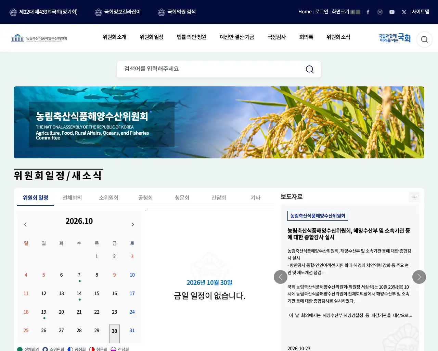Show previous press release slide
The image size is (438, 351).
[x=281, y=277]
